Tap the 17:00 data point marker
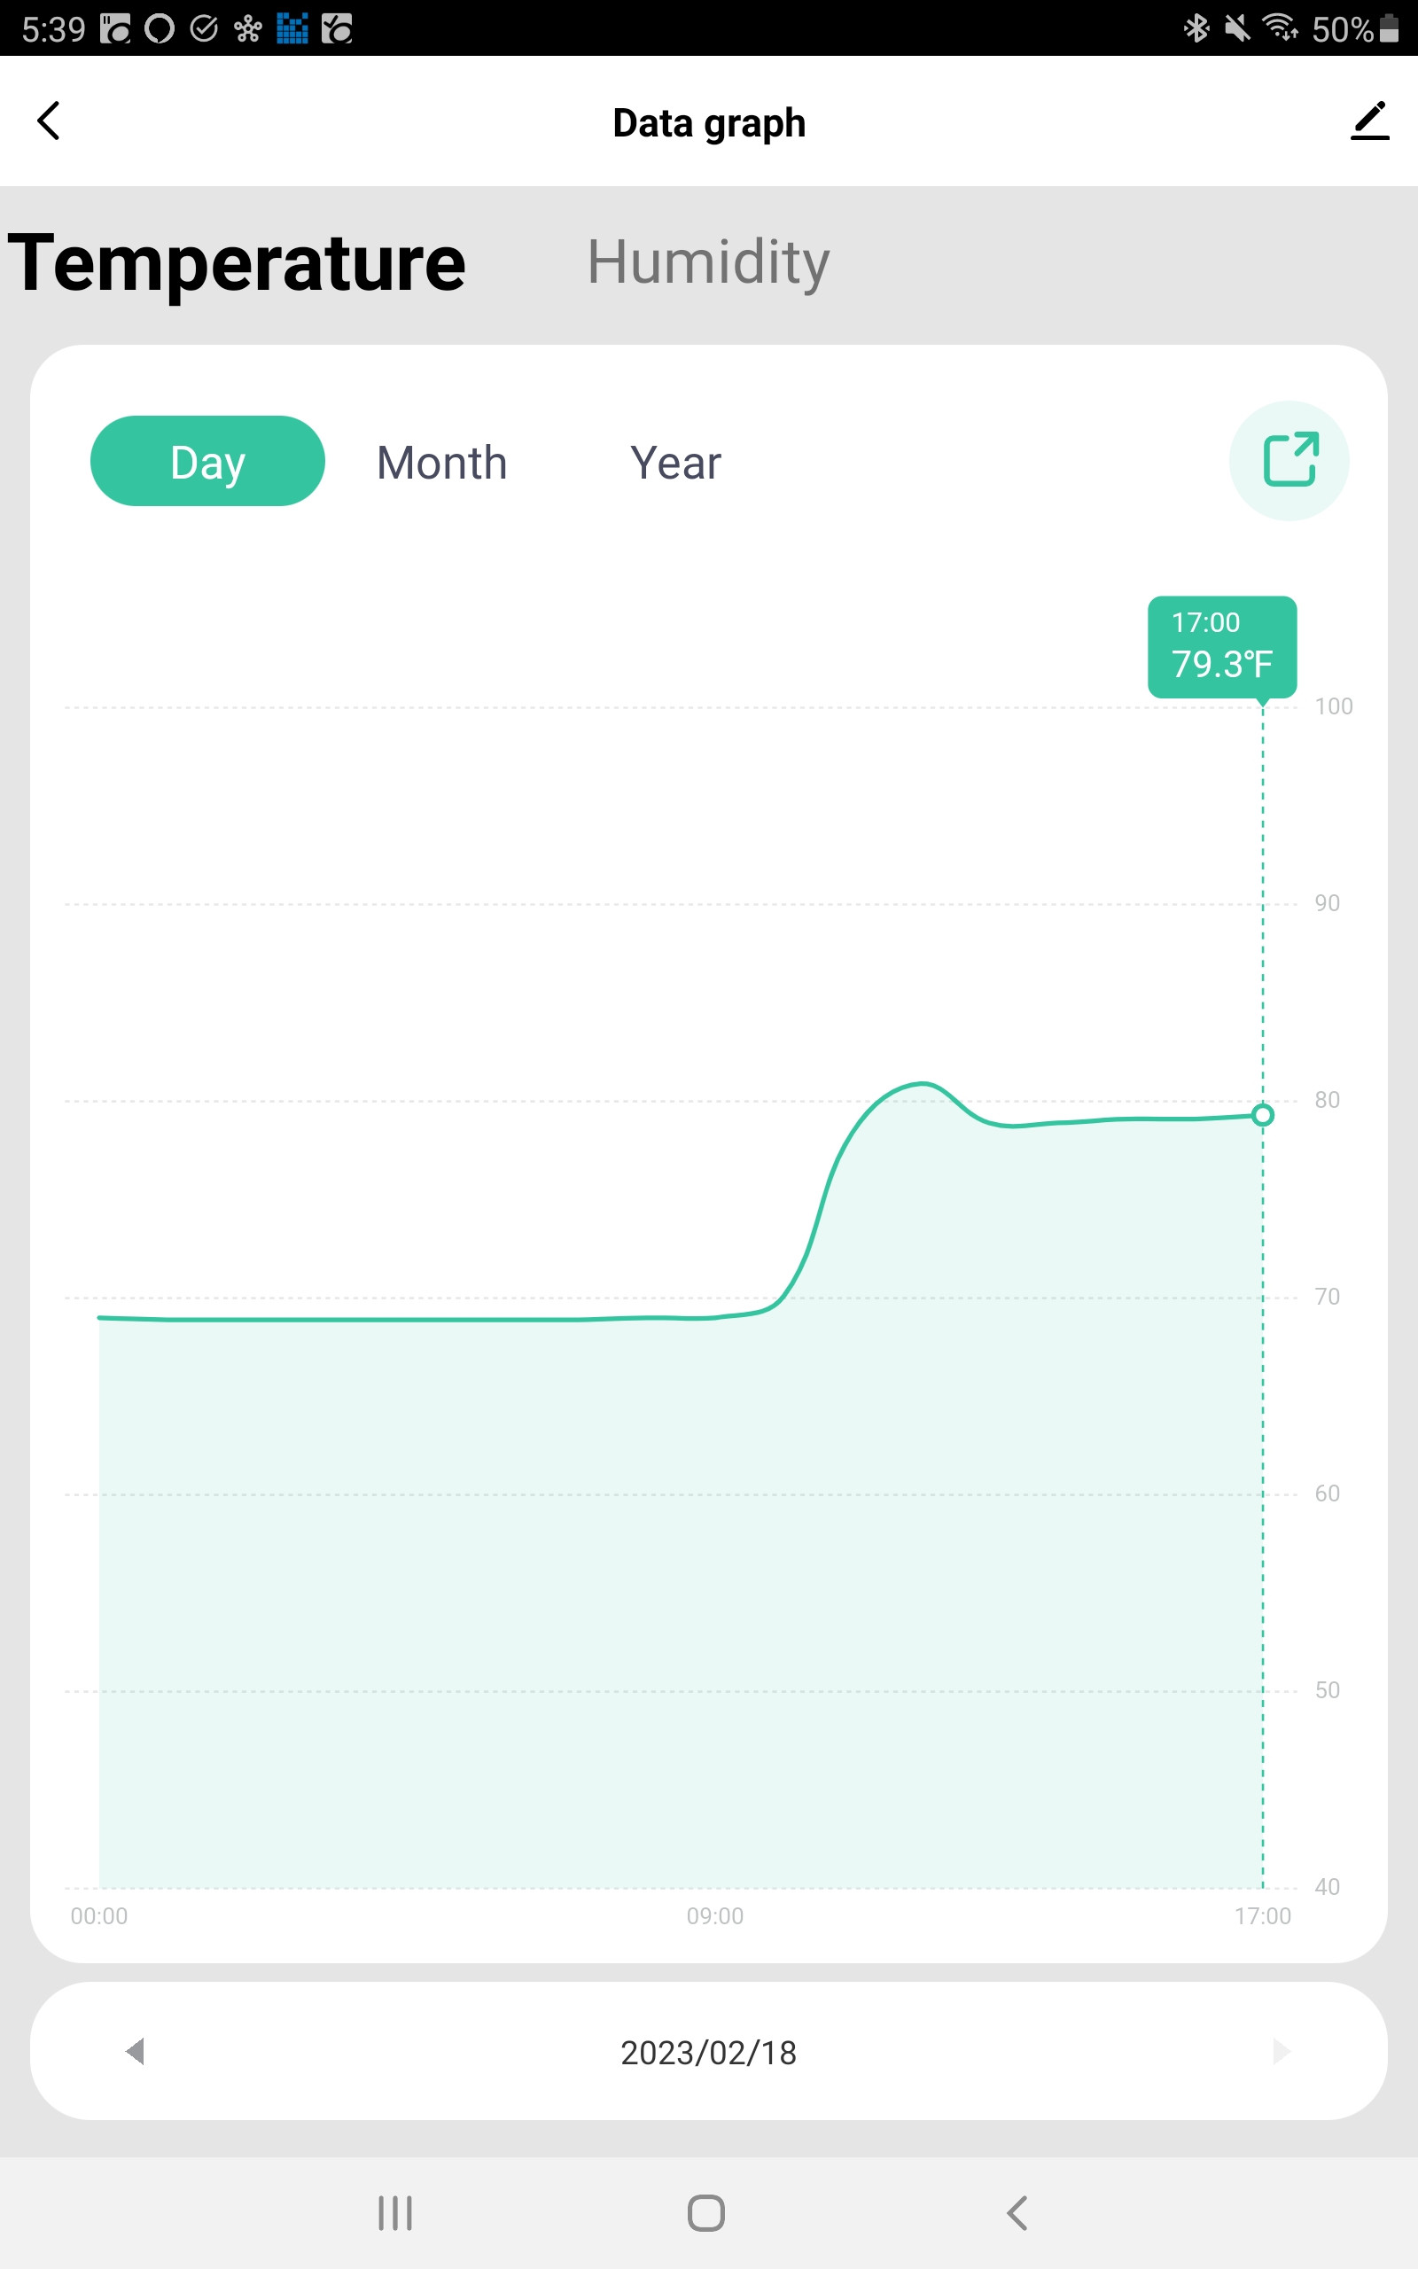 click(x=1262, y=1115)
